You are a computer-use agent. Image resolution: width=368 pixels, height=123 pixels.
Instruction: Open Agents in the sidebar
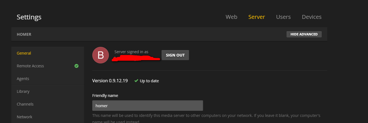pos(23,79)
